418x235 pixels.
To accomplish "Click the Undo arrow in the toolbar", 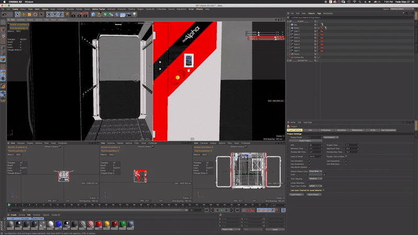I will pos(4,15).
